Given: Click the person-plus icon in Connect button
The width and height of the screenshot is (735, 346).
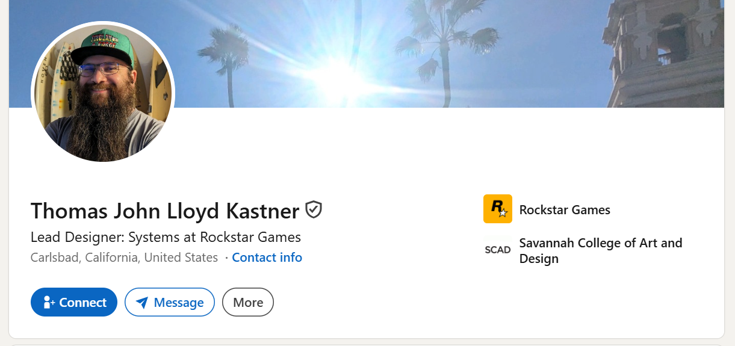Looking at the screenshot, I should [x=49, y=302].
